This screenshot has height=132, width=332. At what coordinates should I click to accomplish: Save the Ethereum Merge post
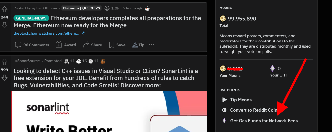point(117,45)
